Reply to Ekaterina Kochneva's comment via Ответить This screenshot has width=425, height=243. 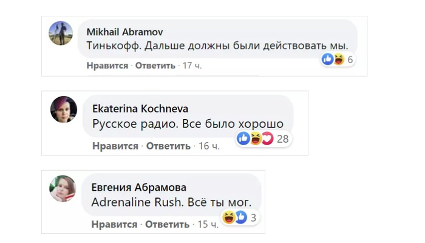(x=168, y=146)
